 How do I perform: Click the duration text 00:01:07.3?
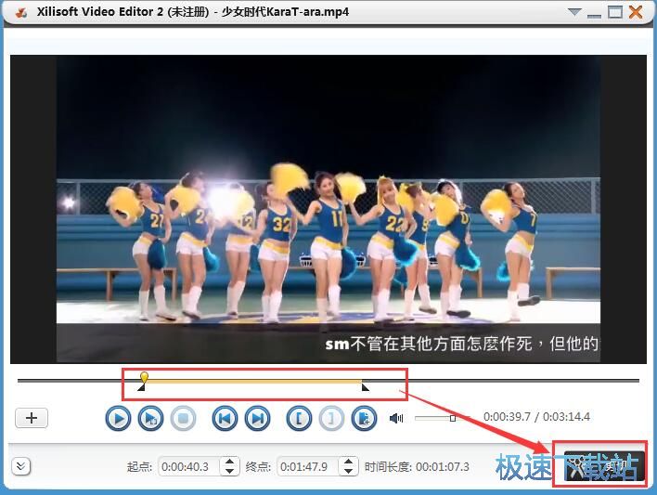coord(443,467)
